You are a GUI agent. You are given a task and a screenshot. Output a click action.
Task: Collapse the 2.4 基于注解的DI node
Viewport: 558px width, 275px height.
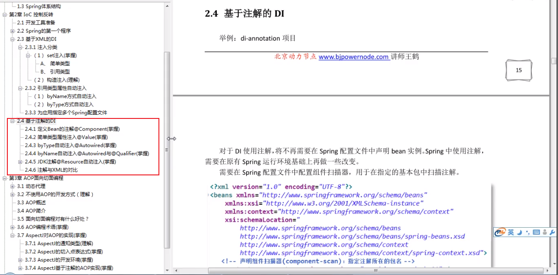pos(12,121)
